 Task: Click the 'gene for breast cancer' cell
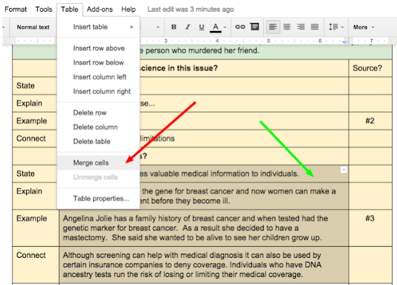244,196
